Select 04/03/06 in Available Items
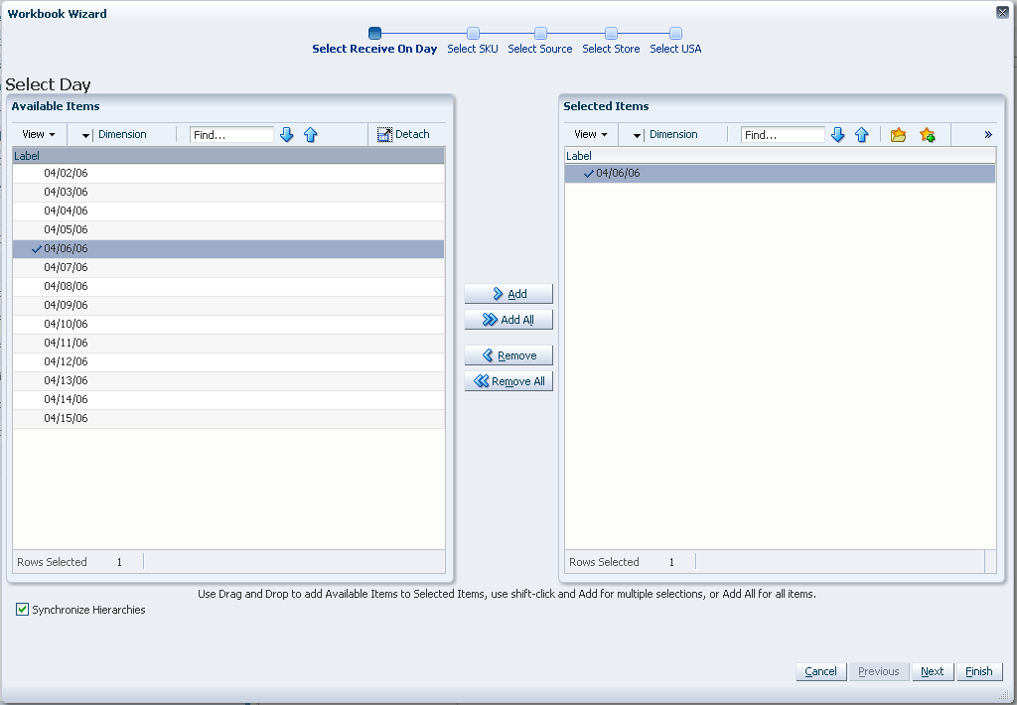This screenshot has height=705, width=1017. [228, 192]
